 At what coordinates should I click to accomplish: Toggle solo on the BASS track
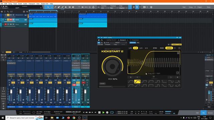pos(8,20)
